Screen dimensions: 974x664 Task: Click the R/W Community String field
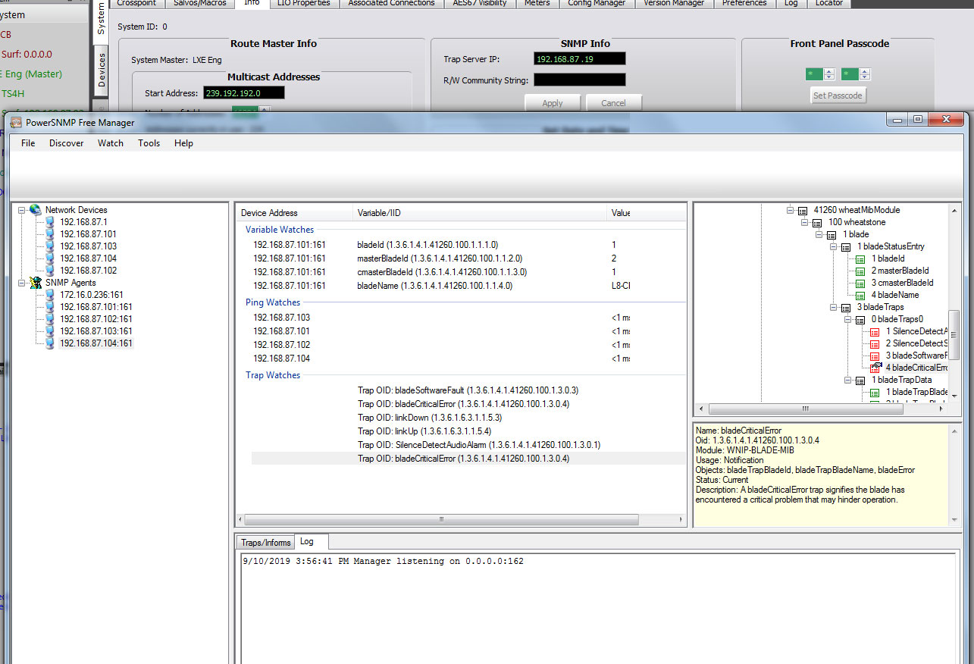pyautogui.click(x=580, y=80)
